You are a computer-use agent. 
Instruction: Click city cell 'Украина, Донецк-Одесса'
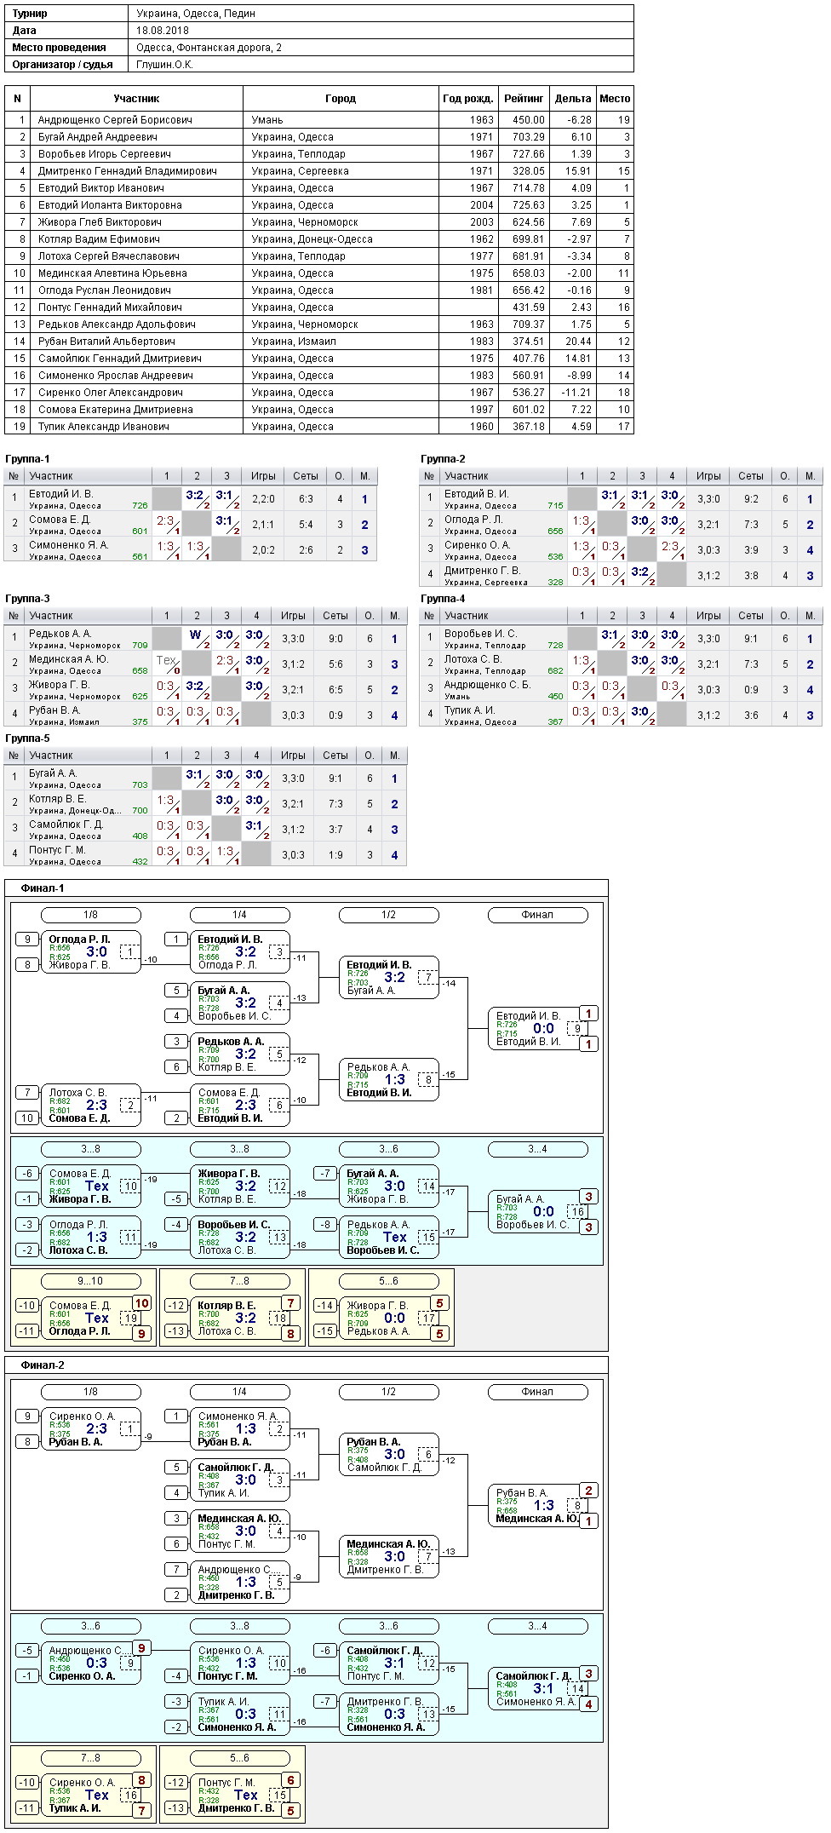(312, 239)
